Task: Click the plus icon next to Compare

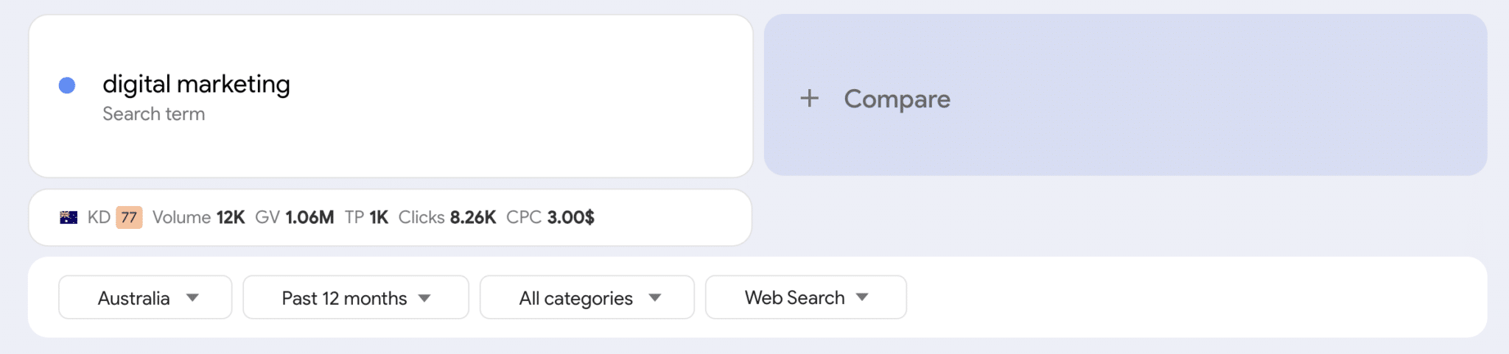Action: (x=809, y=99)
